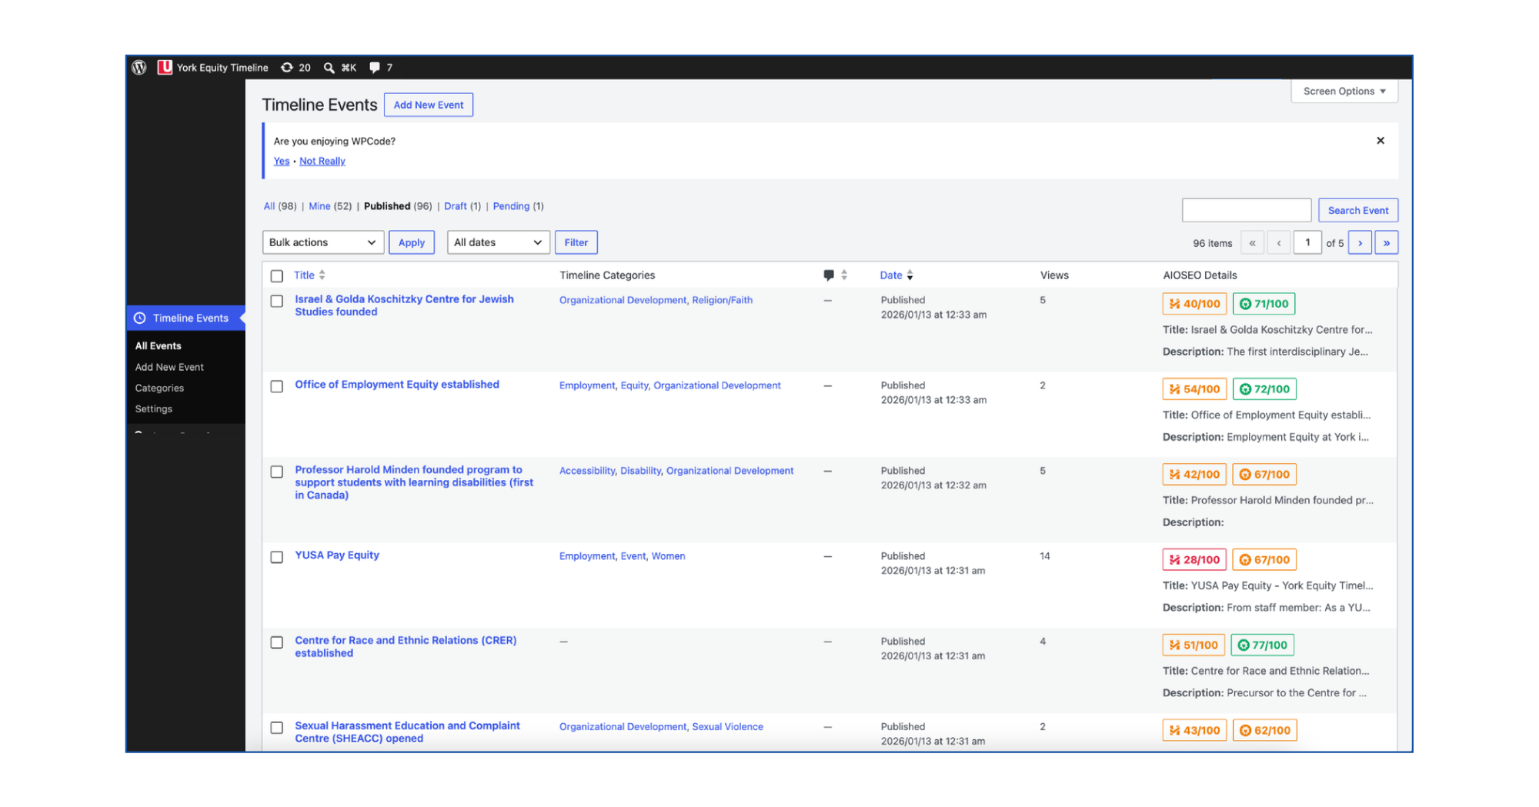Switch to the Draft events filter
Viewport: 1539px width, 807px height.
456,206
